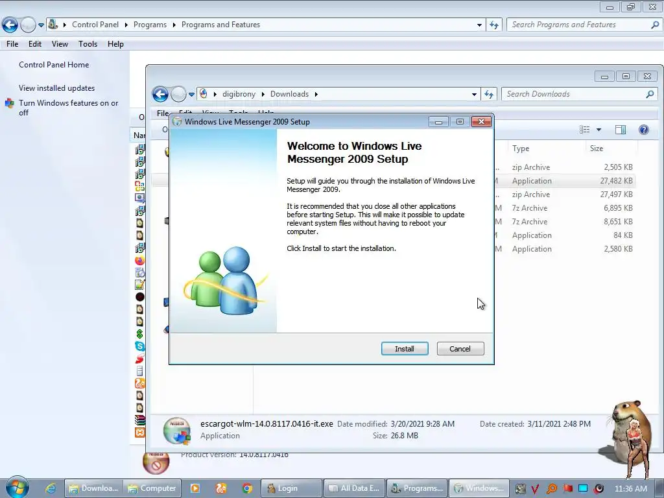
Task: Click the red S program icon
Action: click(x=140, y=359)
